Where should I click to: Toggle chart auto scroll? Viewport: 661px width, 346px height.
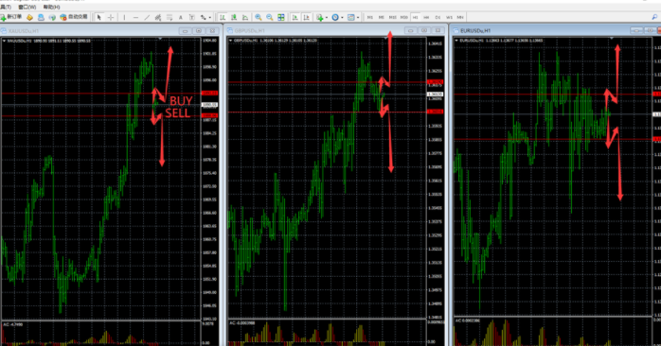pos(295,17)
